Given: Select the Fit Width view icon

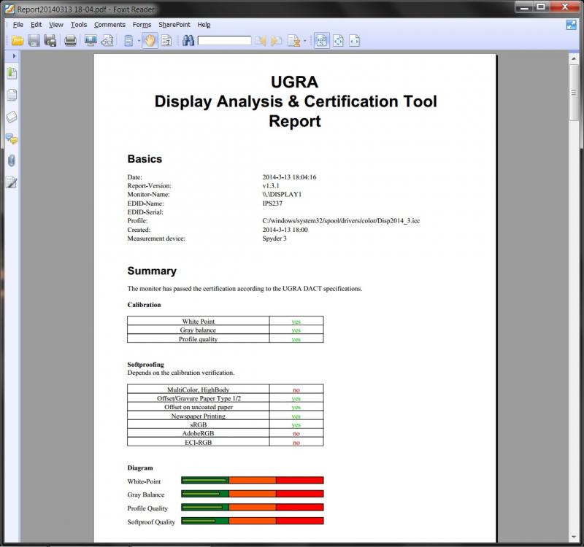Looking at the screenshot, I should pos(355,41).
